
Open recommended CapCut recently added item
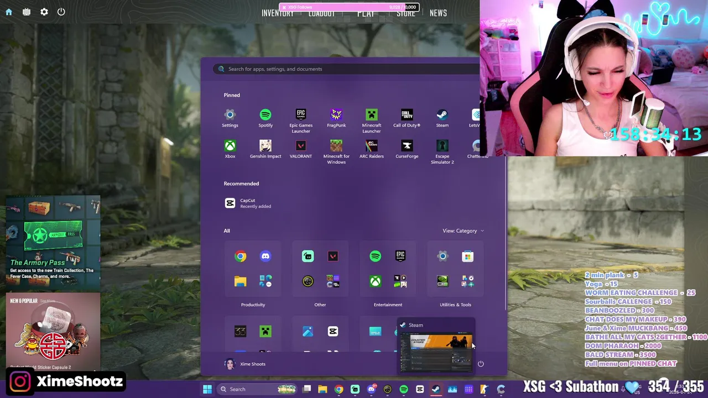pos(248,203)
